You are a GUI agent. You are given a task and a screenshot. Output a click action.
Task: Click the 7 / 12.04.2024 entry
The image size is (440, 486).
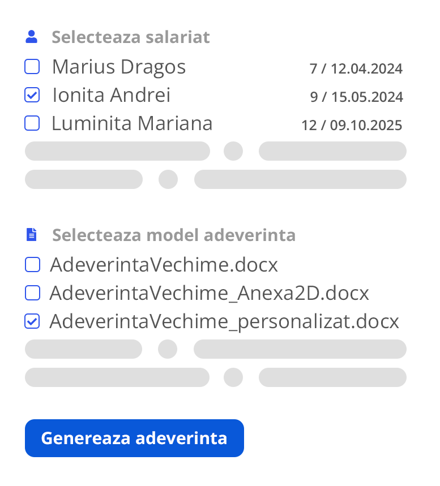[356, 69]
